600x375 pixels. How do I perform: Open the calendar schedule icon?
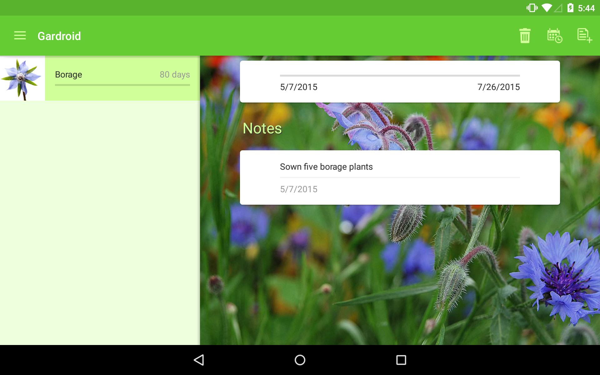click(555, 36)
